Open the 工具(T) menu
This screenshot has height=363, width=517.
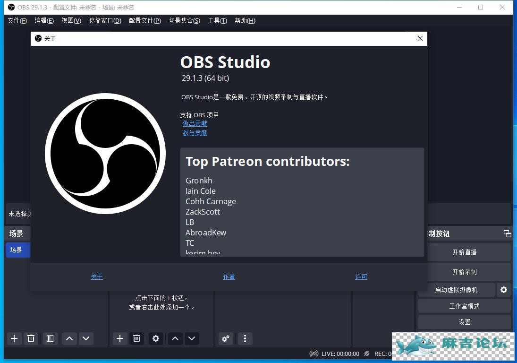point(217,20)
